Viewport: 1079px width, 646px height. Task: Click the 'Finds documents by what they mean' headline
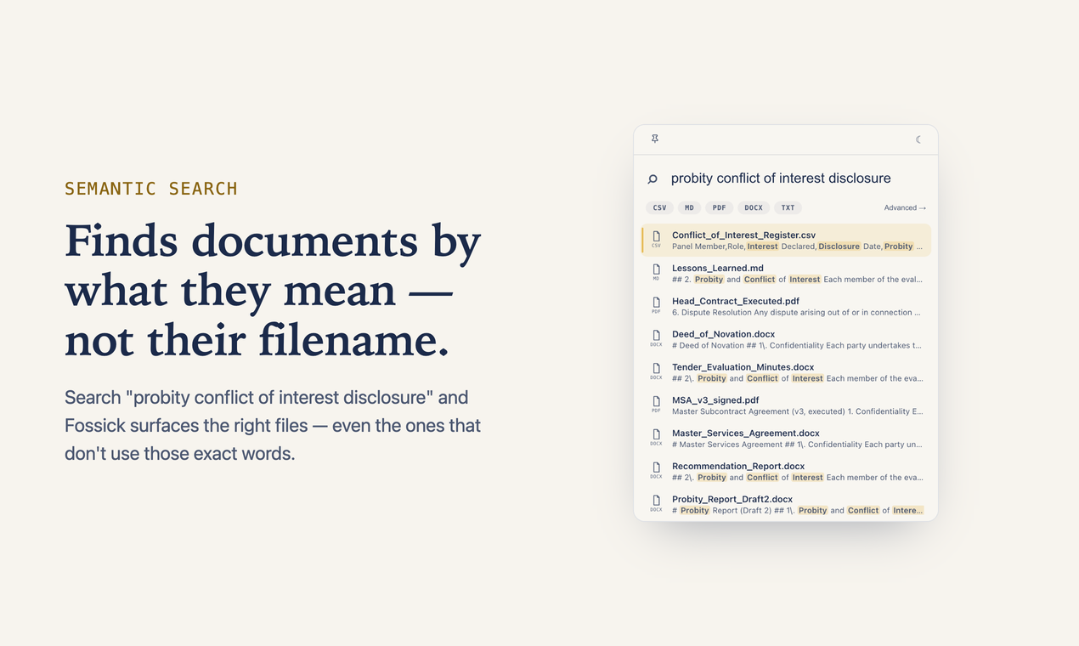(x=273, y=290)
